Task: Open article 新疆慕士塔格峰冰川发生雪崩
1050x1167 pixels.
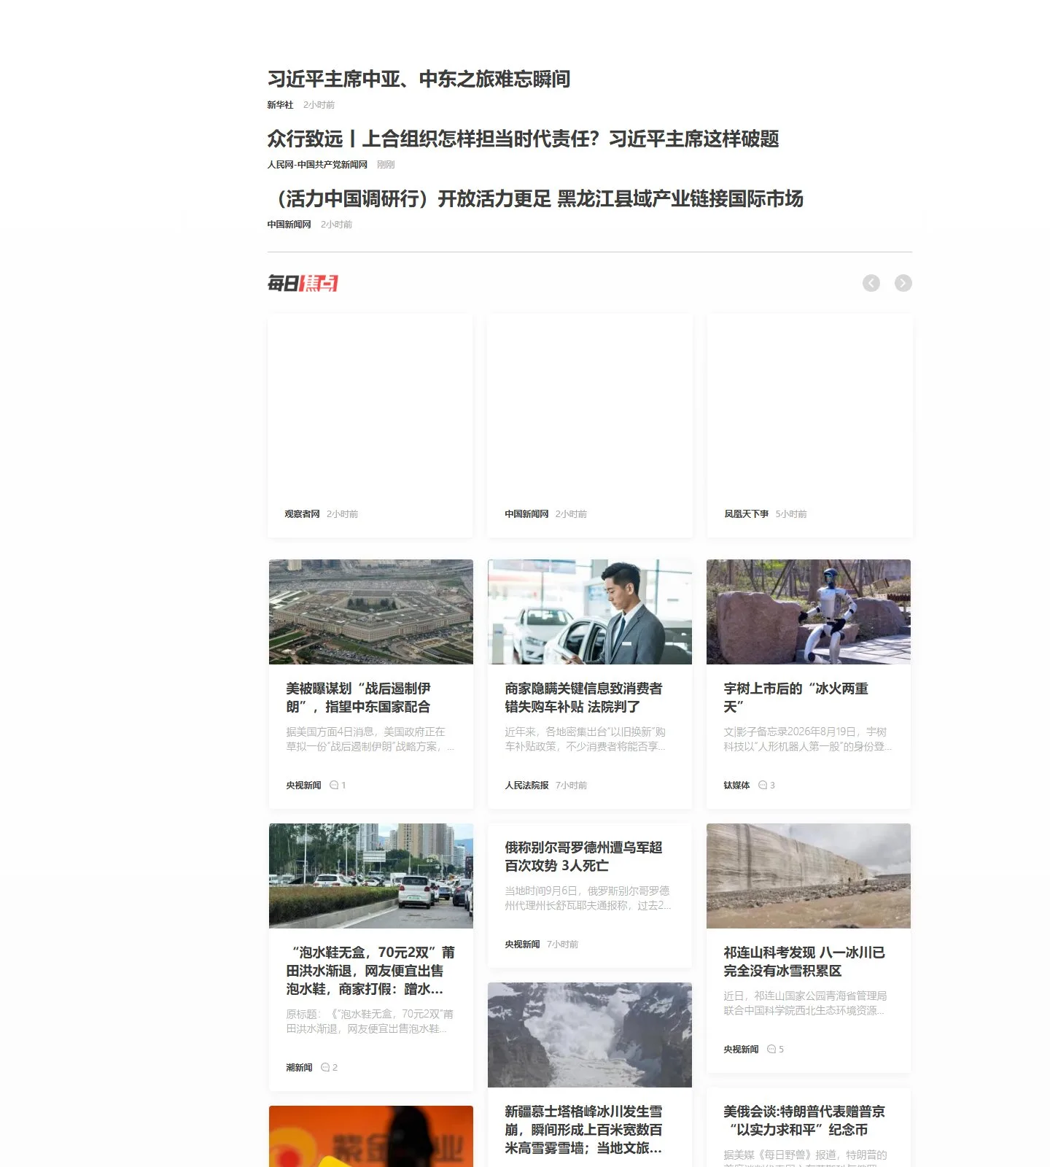Action: 583,1130
